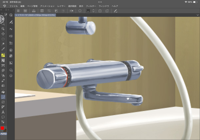Open the フィルター menu
Screen dimensions: 200x140
(91, 6)
